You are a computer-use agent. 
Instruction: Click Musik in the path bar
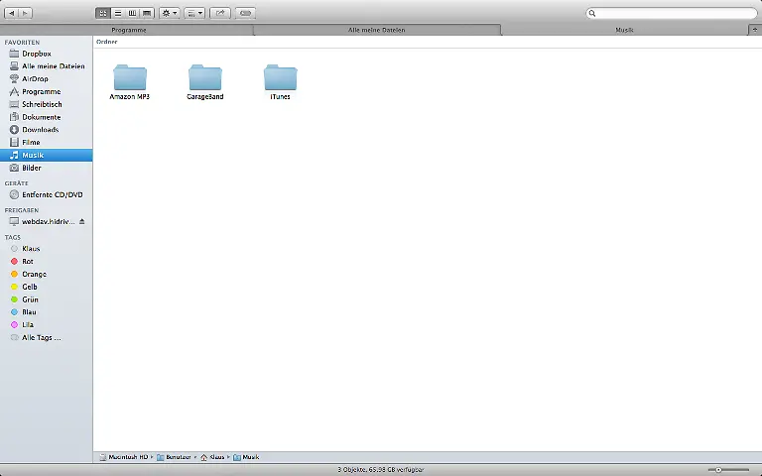(x=246, y=457)
